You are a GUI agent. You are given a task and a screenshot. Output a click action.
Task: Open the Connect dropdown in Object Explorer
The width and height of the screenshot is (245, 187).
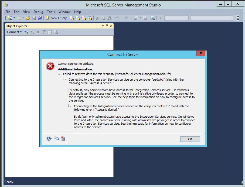coord(14,32)
